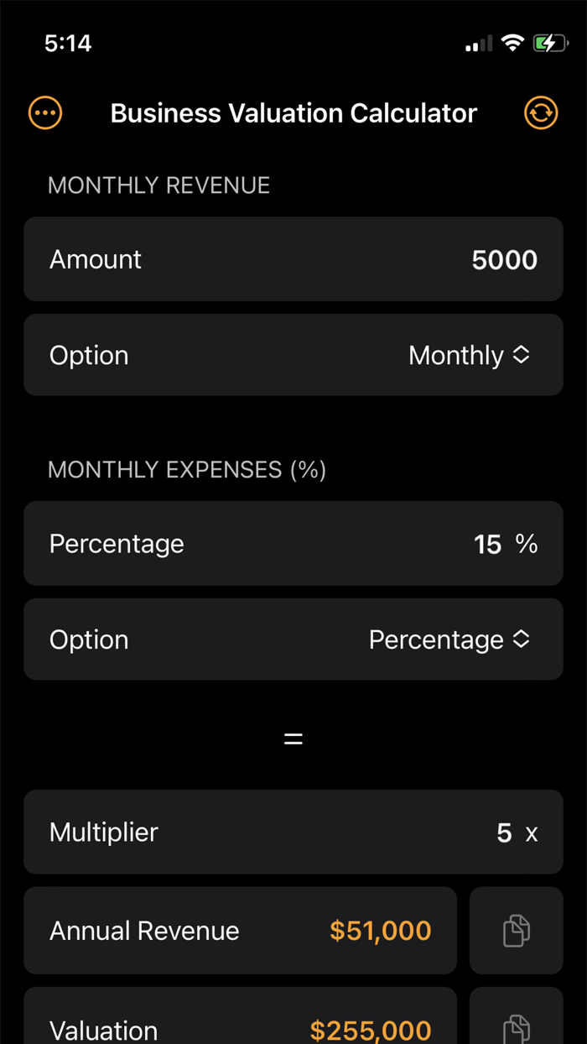587x1044 pixels.
Task: Tap the Percentage value field showing 15
Action: [488, 543]
